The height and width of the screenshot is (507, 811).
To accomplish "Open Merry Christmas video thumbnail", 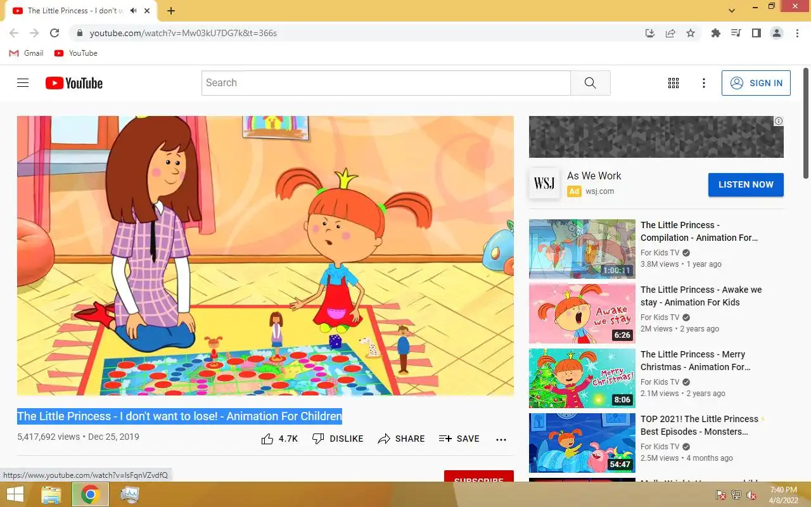I will (582, 378).
